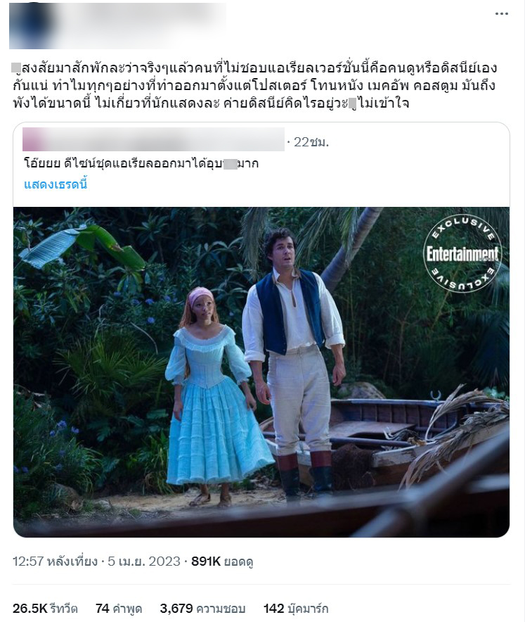Open the quoted tweet text about Ariel's dress

coord(141,163)
